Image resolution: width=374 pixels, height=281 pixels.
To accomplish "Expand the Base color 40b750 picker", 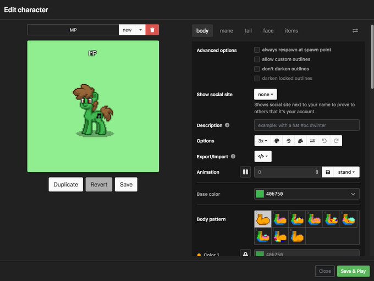I will point(353,194).
